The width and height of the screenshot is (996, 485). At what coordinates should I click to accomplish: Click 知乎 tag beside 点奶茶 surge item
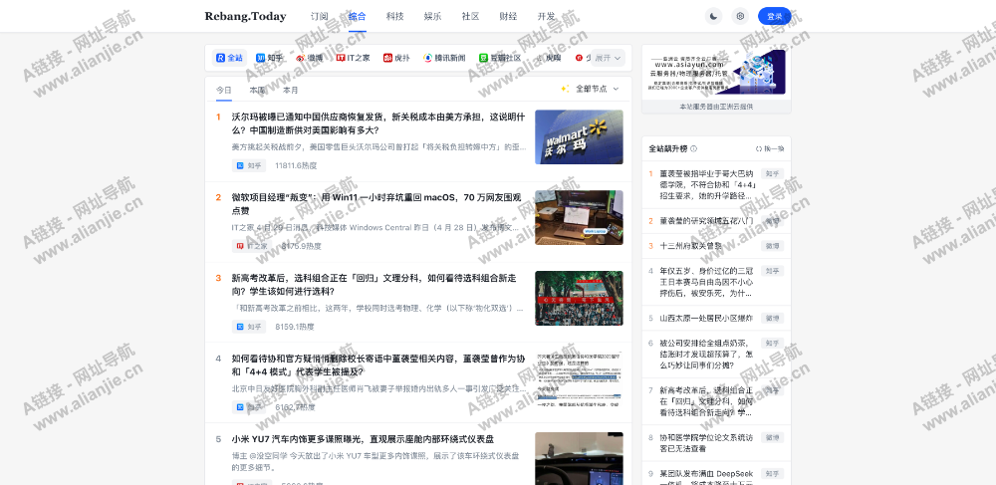(x=773, y=343)
